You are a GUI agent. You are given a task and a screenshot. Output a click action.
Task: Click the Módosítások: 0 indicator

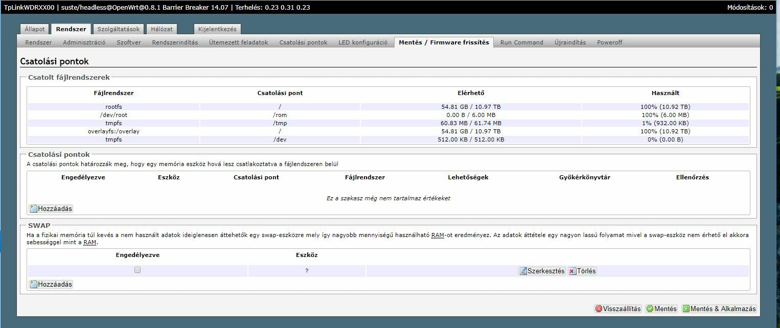click(750, 7)
